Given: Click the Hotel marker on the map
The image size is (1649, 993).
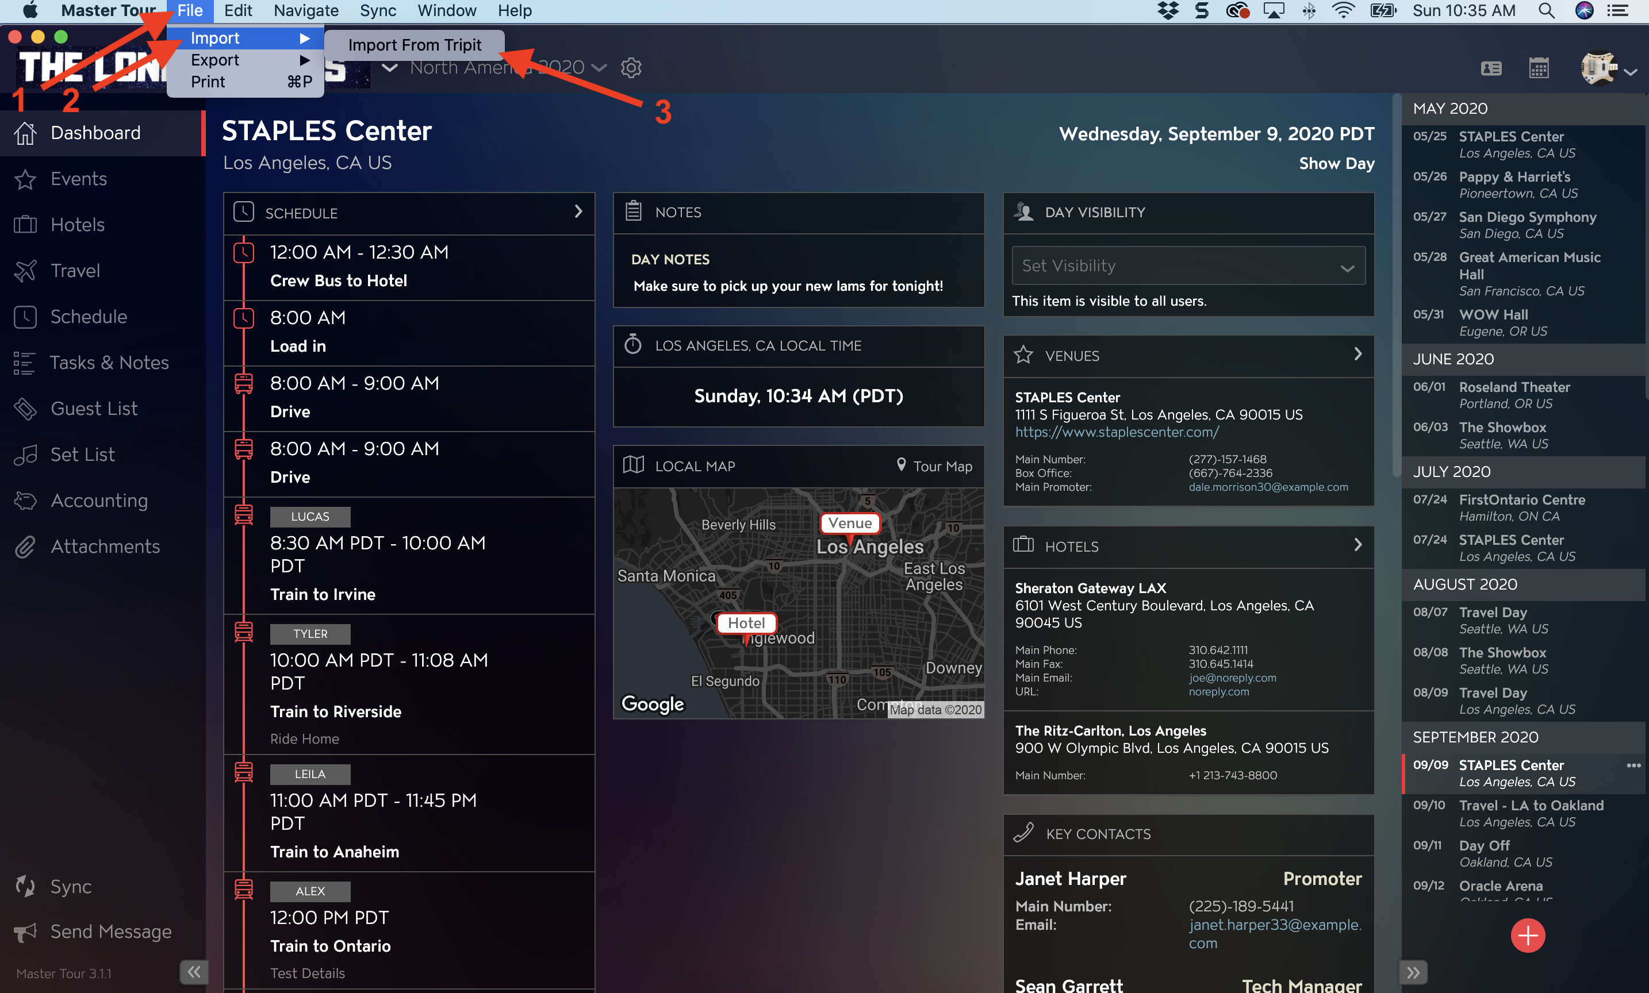Looking at the screenshot, I should [746, 623].
